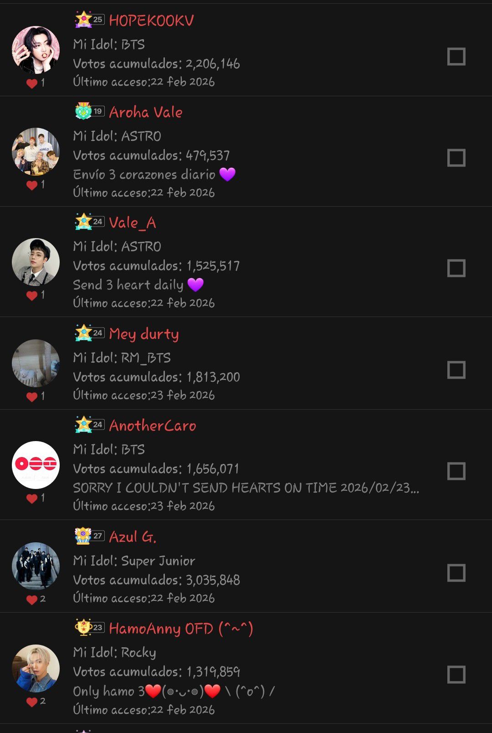
Task: Tap the heart under HamoAnny OFD's avatar
Action: pos(31,702)
